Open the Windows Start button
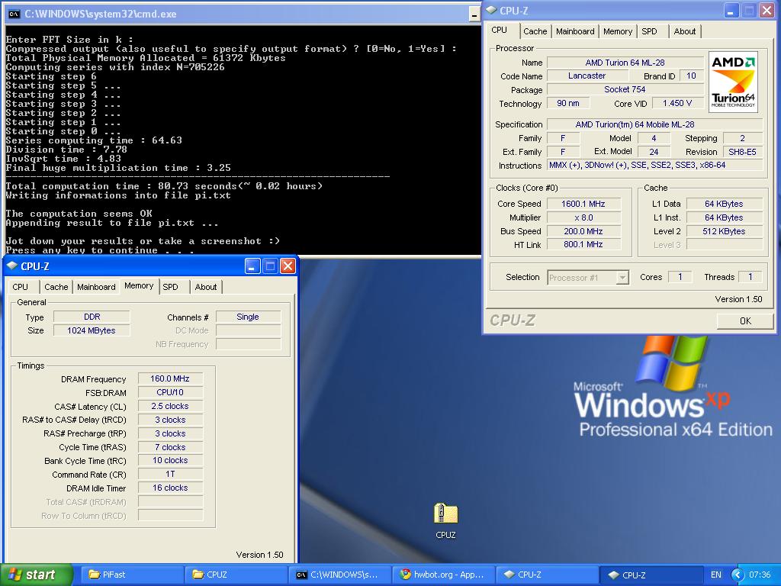Screen dimensions: 781x586 pyautogui.click(x=37, y=575)
